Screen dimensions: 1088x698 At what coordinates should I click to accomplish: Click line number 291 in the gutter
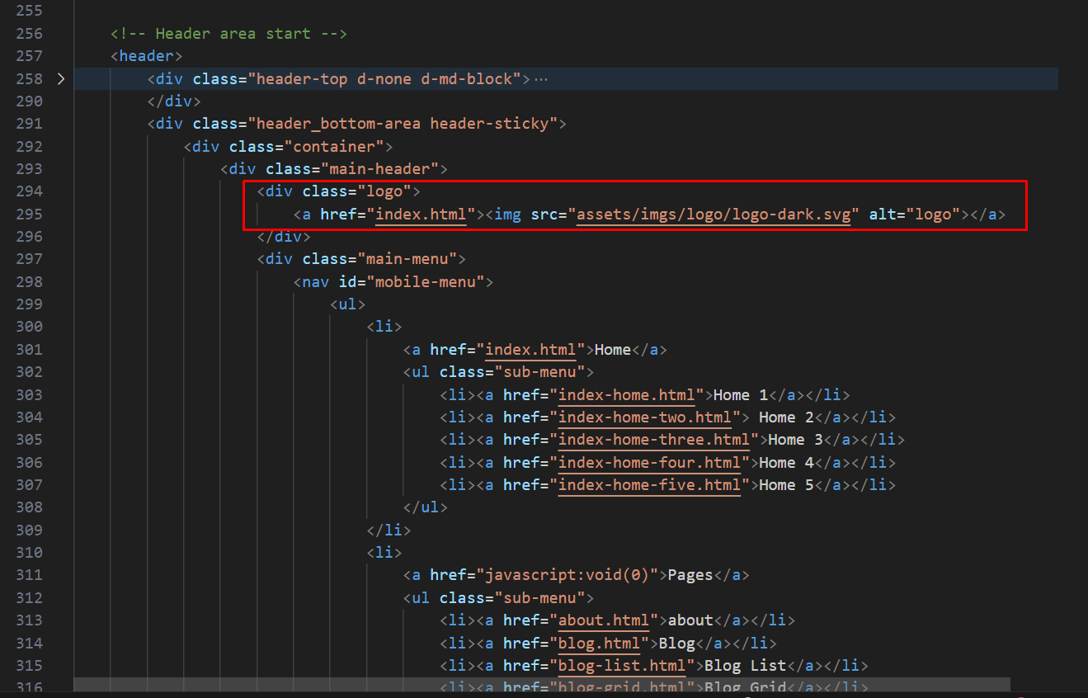(x=29, y=124)
